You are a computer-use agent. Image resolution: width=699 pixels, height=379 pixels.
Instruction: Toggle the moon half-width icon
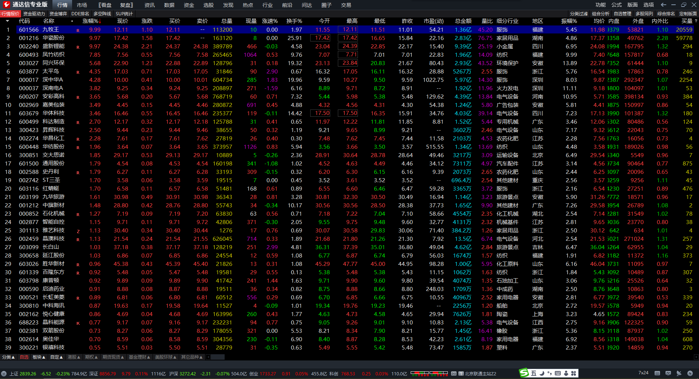click(542, 373)
